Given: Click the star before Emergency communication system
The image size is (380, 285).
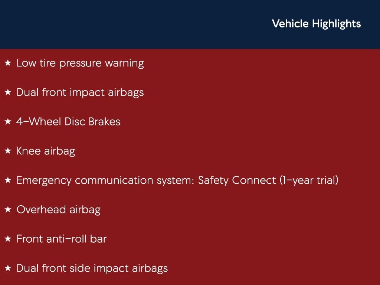Looking at the screenshot, I should pos(8,181).
